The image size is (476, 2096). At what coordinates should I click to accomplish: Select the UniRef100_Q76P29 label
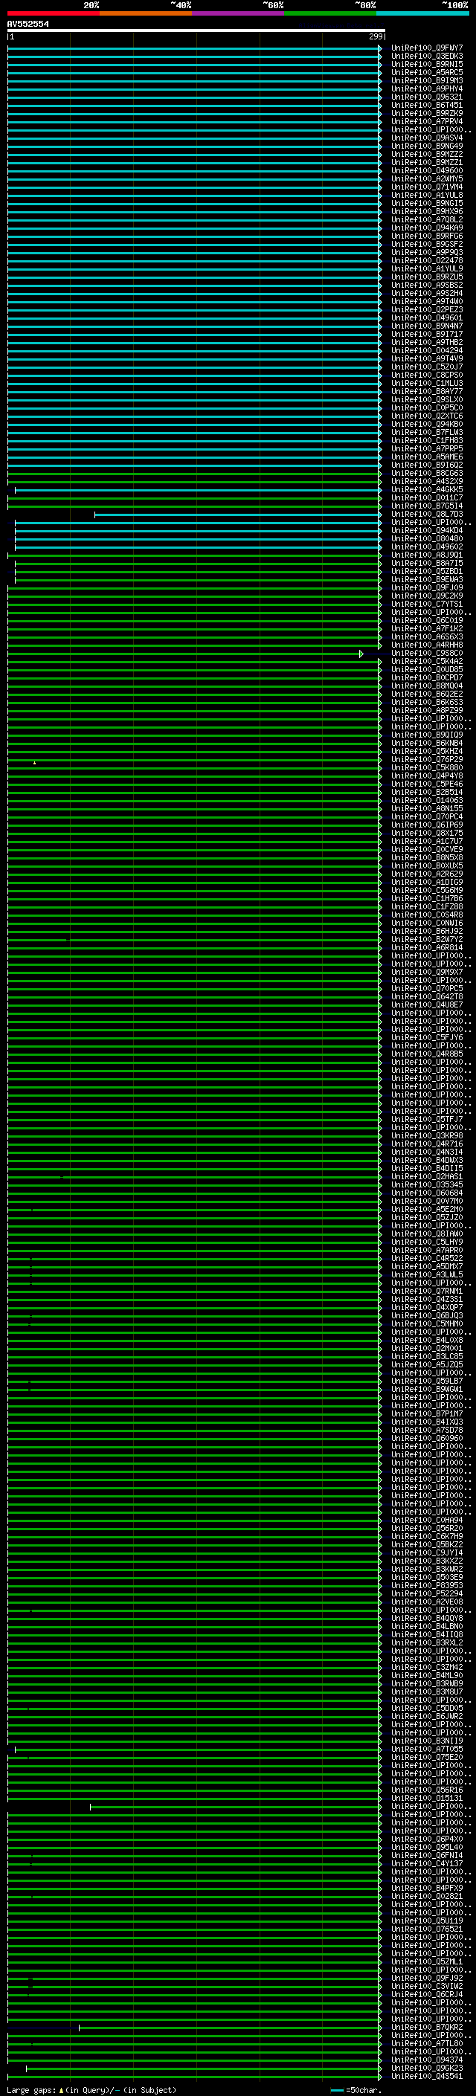427,760
